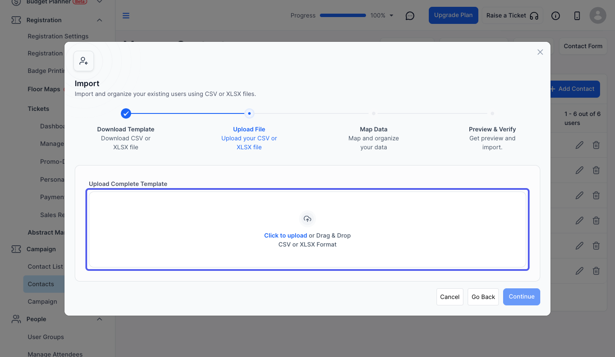Open the user avatar profile icon
The width and height of the screenshot is (615, 357).
tap(598, 15)
